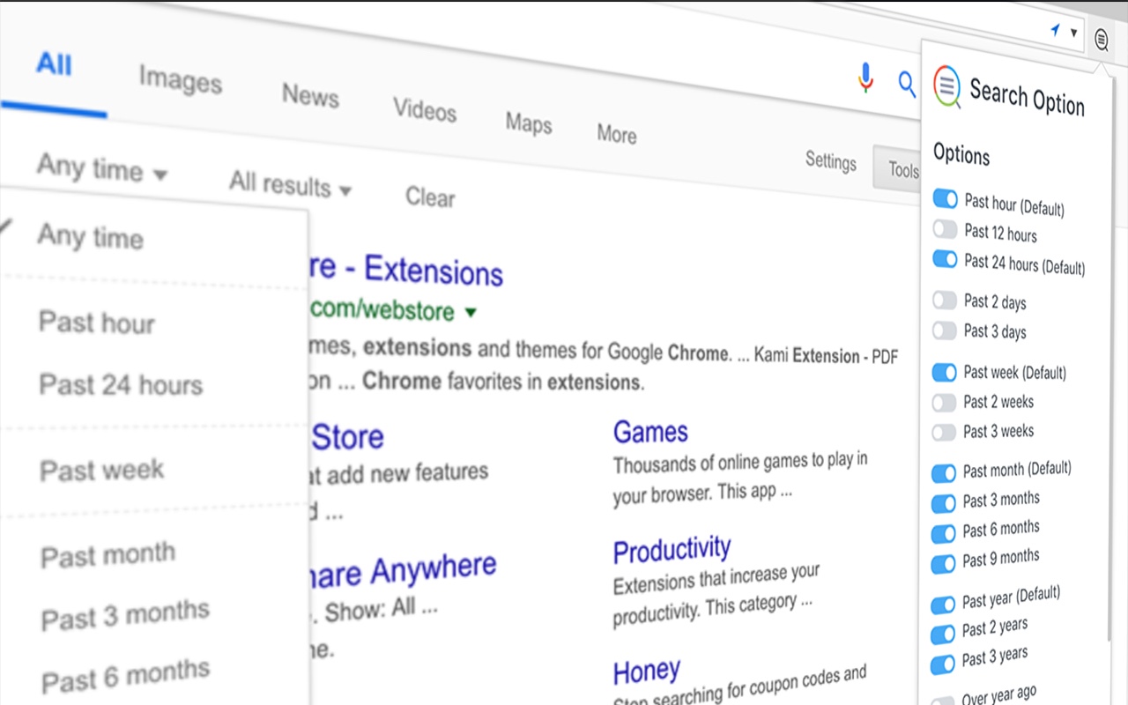Toggle Past month (Default) switch
Image resolution: width=1128 pixels, height=705 pixels.
coord(944,473)
